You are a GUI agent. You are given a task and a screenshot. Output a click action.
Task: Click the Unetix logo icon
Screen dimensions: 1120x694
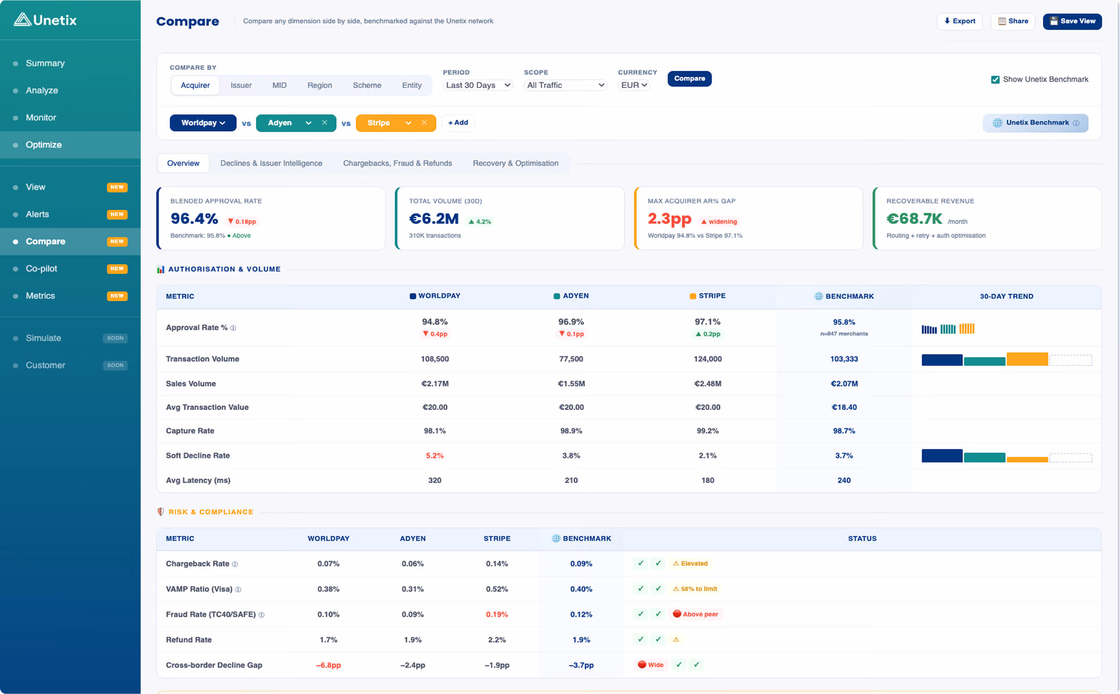pyautogui.click(x=22, y=19)
